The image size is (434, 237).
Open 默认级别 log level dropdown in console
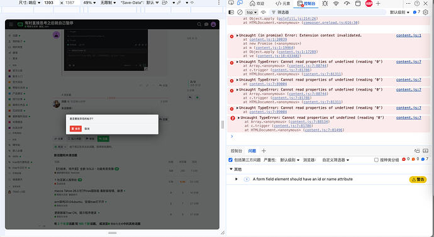399,12
